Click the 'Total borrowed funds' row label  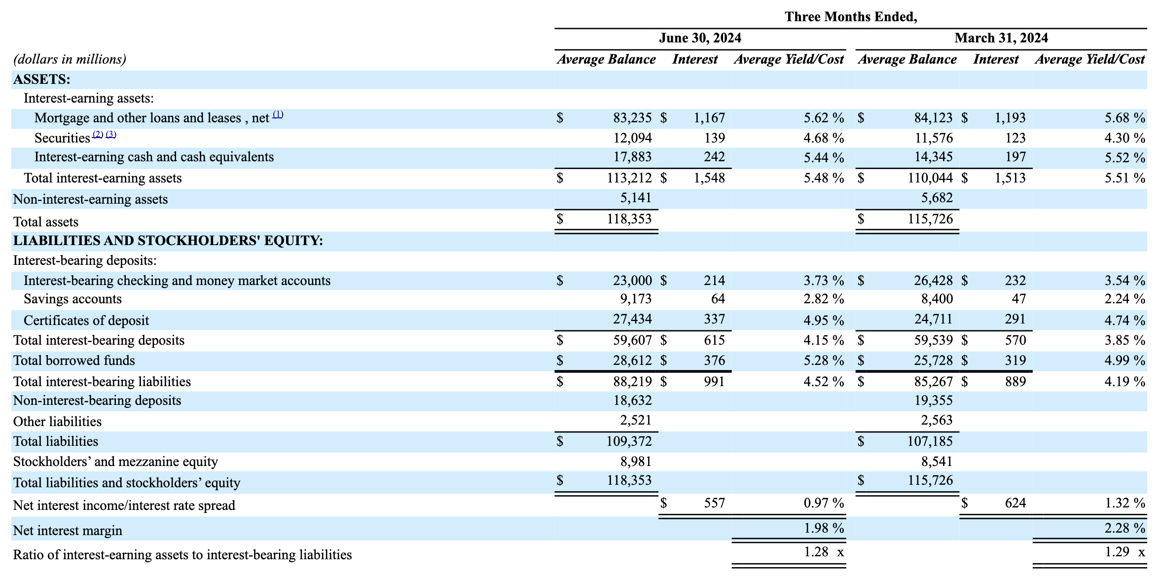74,360
